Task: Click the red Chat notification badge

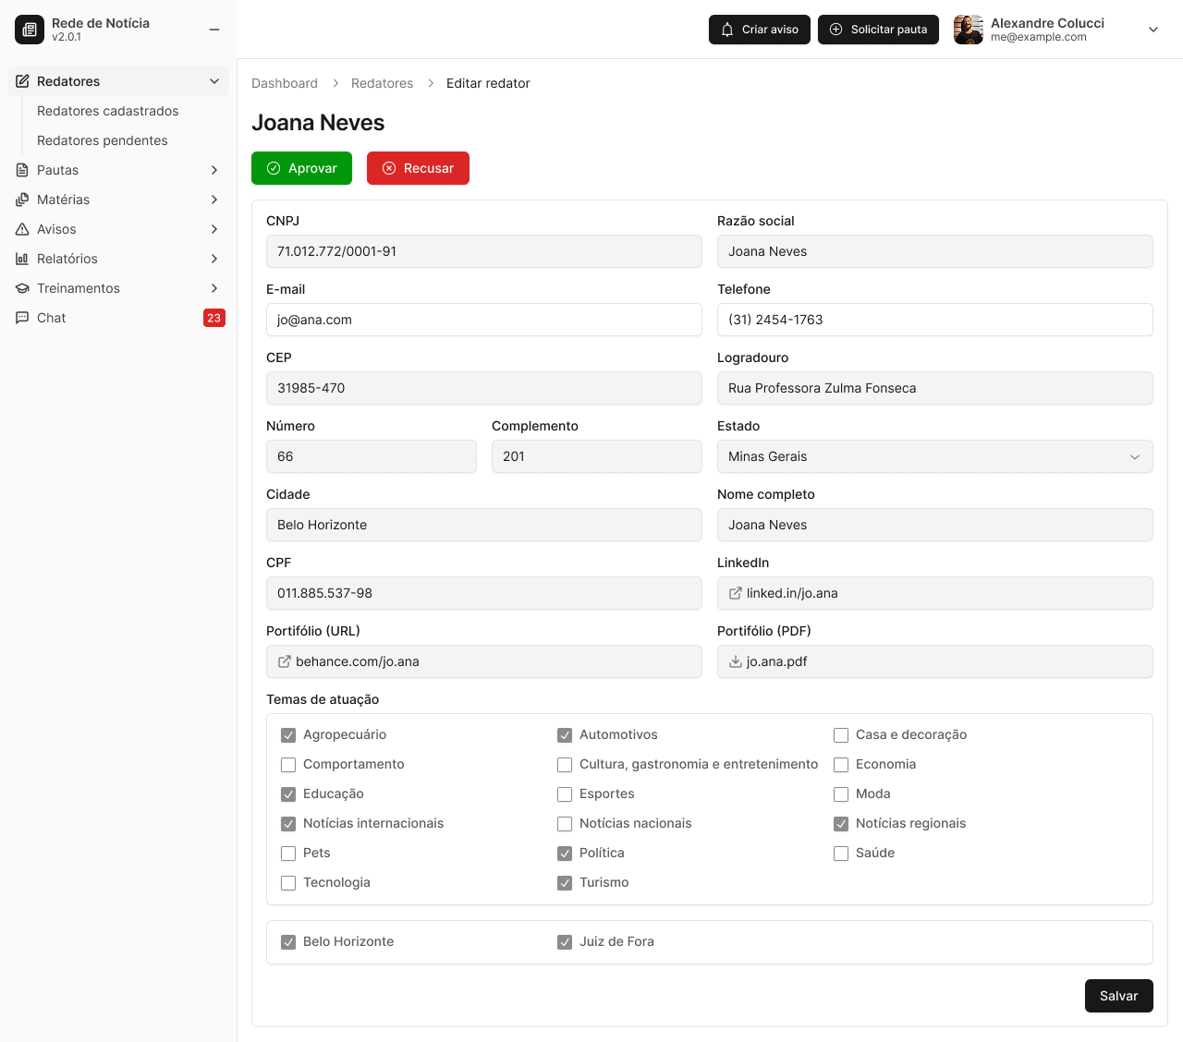Action: (x=213, y=318)
